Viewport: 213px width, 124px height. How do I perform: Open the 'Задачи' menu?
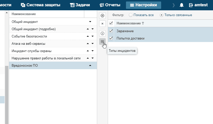(x=80, y=5)
